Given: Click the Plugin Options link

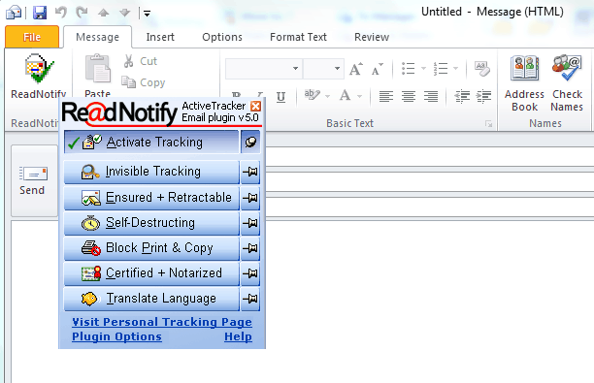Looking at the screenshot, I should (116, 336).
